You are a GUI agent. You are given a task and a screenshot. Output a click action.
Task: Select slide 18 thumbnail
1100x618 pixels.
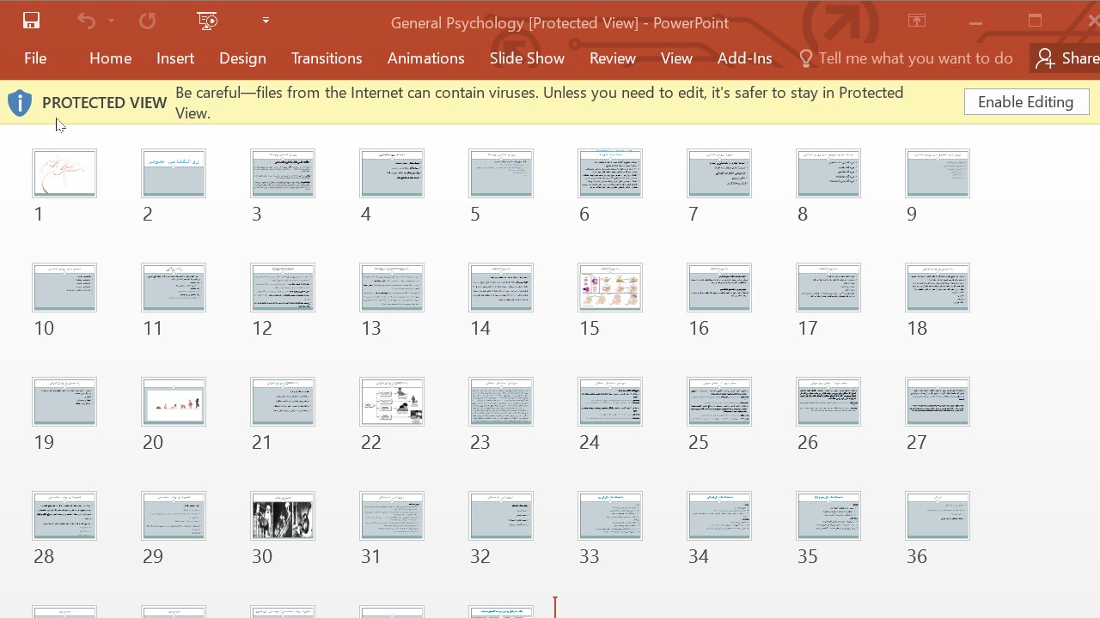coord(938,288)
